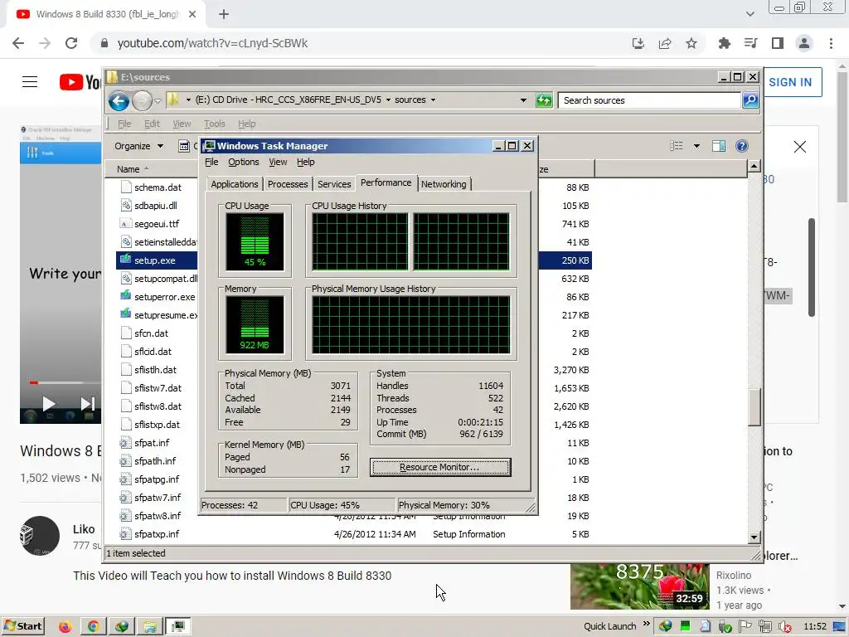
Task: Click Back arrow in E:\sources Explorer window
Action: tap(119, 100)
